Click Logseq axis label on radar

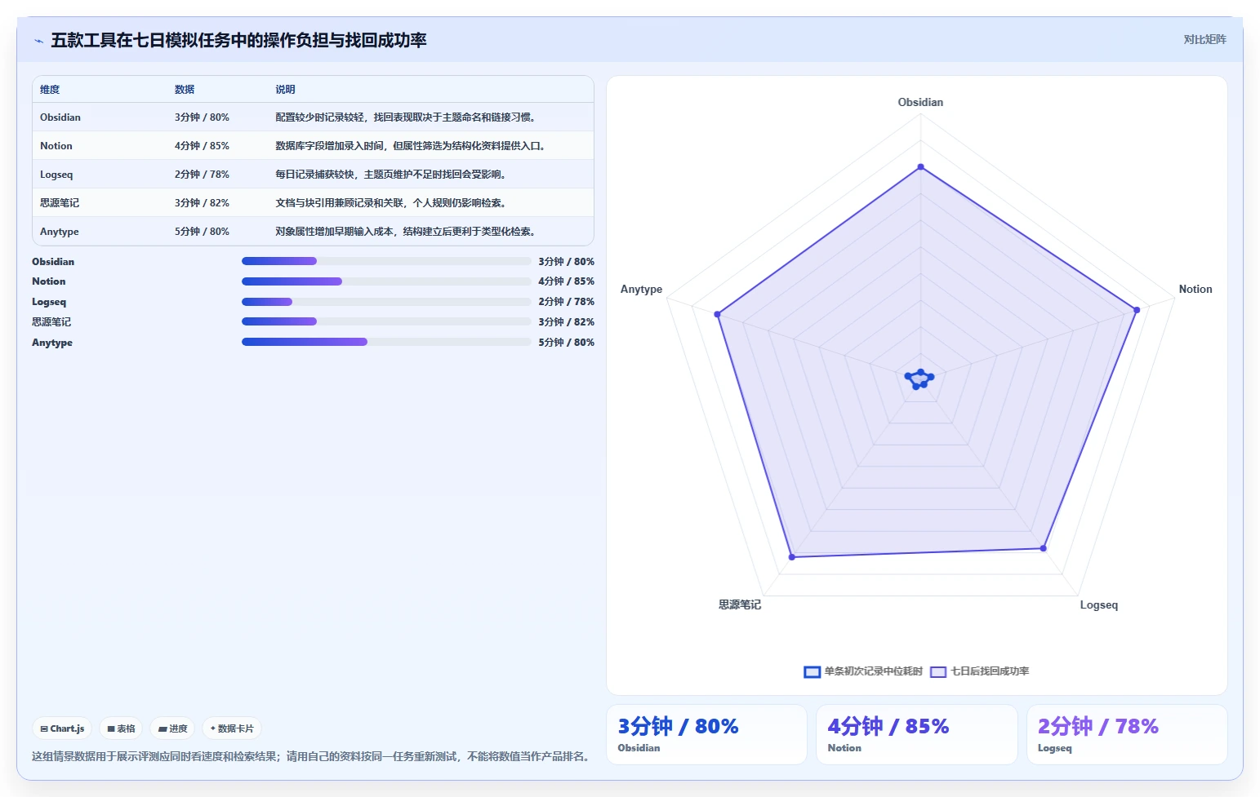[1098, 605]
